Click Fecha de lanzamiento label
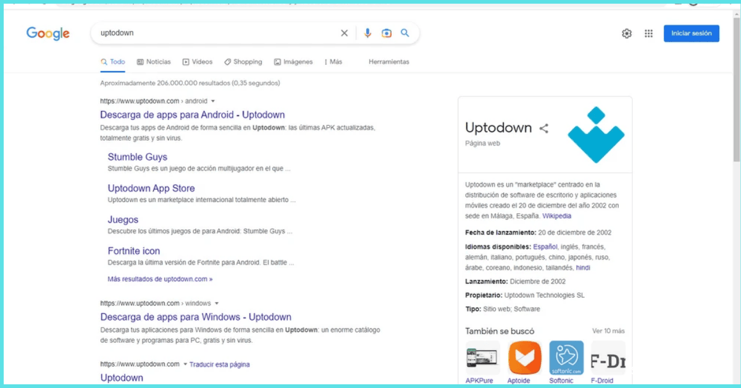Viewport: 741px width, 388px height. pos(500,233)
